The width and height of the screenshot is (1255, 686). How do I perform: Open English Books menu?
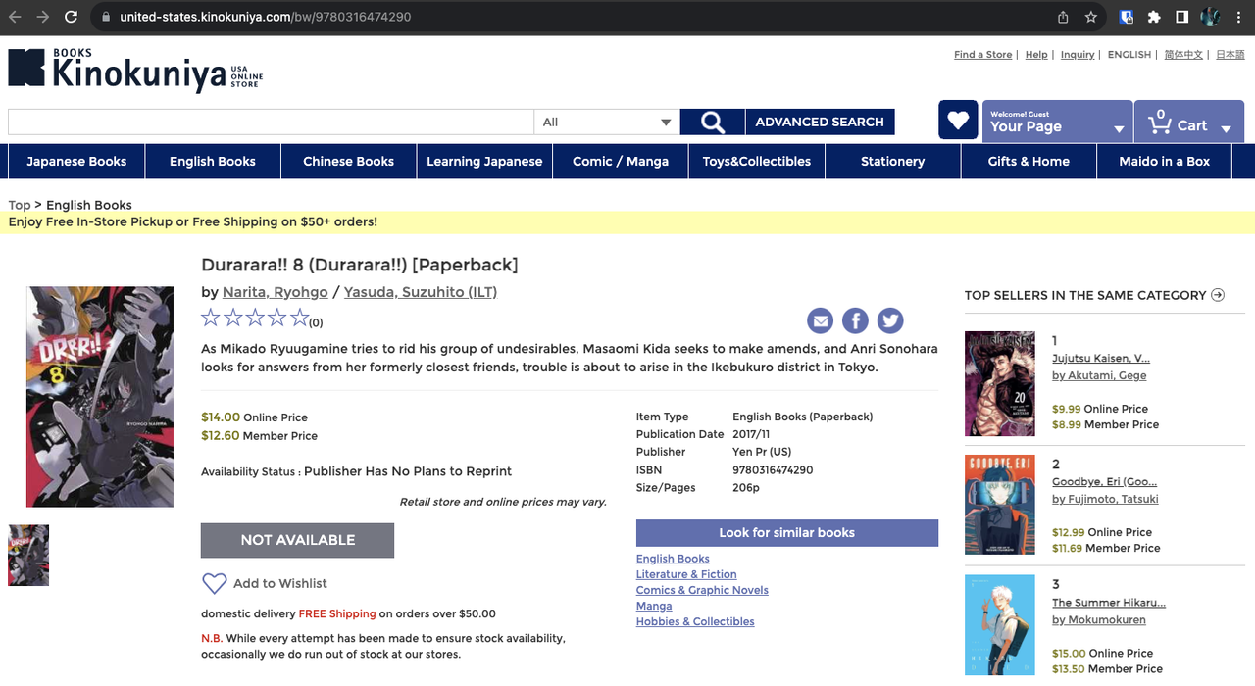[213, 162]
